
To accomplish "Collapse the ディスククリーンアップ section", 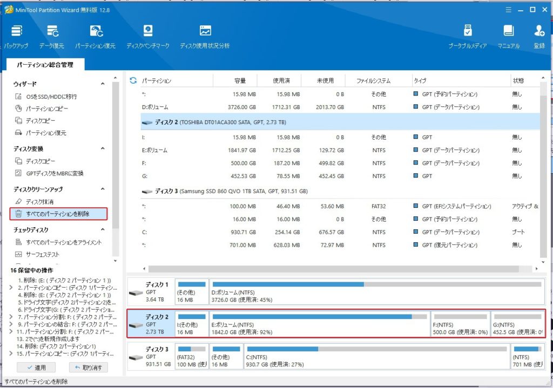I will [x=103, y=189].
